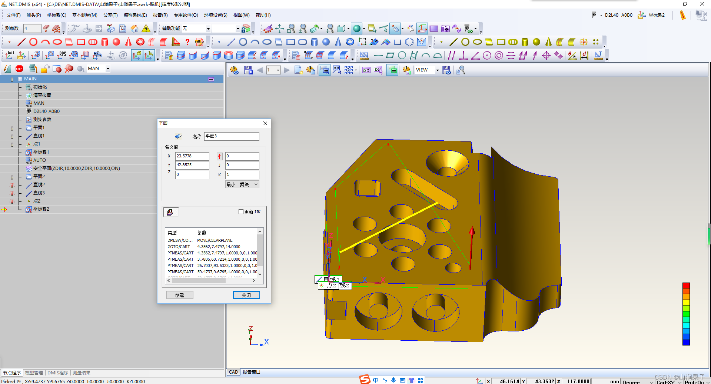Collapse the MAIN program tree node
Image resolution: width=711 pixels, height=384 pixels.
tap(20, 79)
